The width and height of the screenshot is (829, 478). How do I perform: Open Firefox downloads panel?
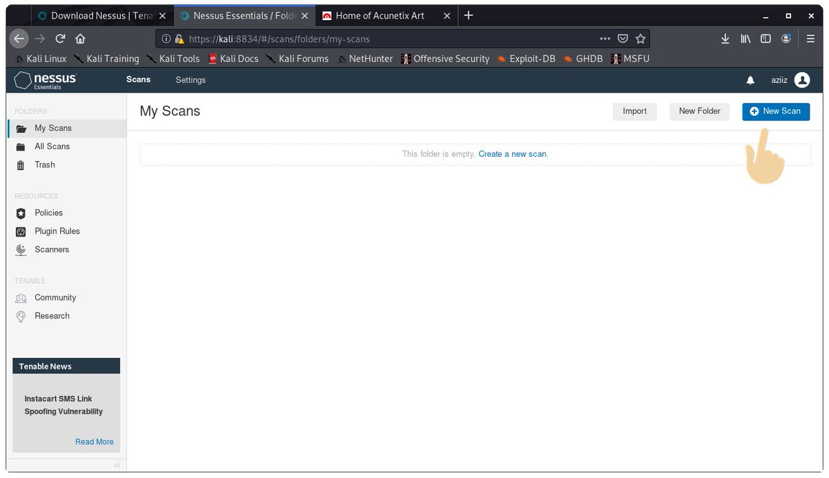(725, 39)
